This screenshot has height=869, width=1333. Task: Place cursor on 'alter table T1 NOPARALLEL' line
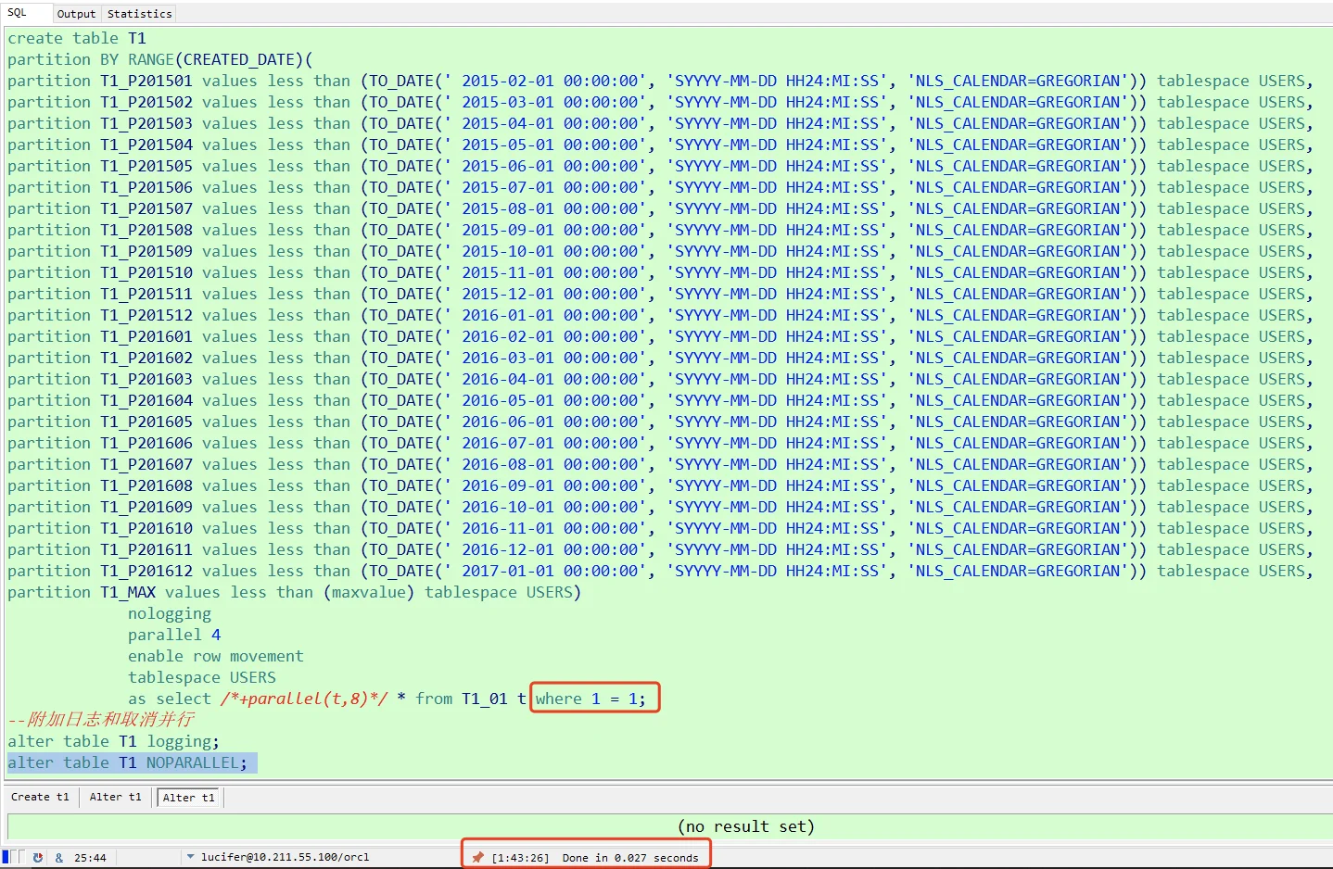(x=128, y=762)
